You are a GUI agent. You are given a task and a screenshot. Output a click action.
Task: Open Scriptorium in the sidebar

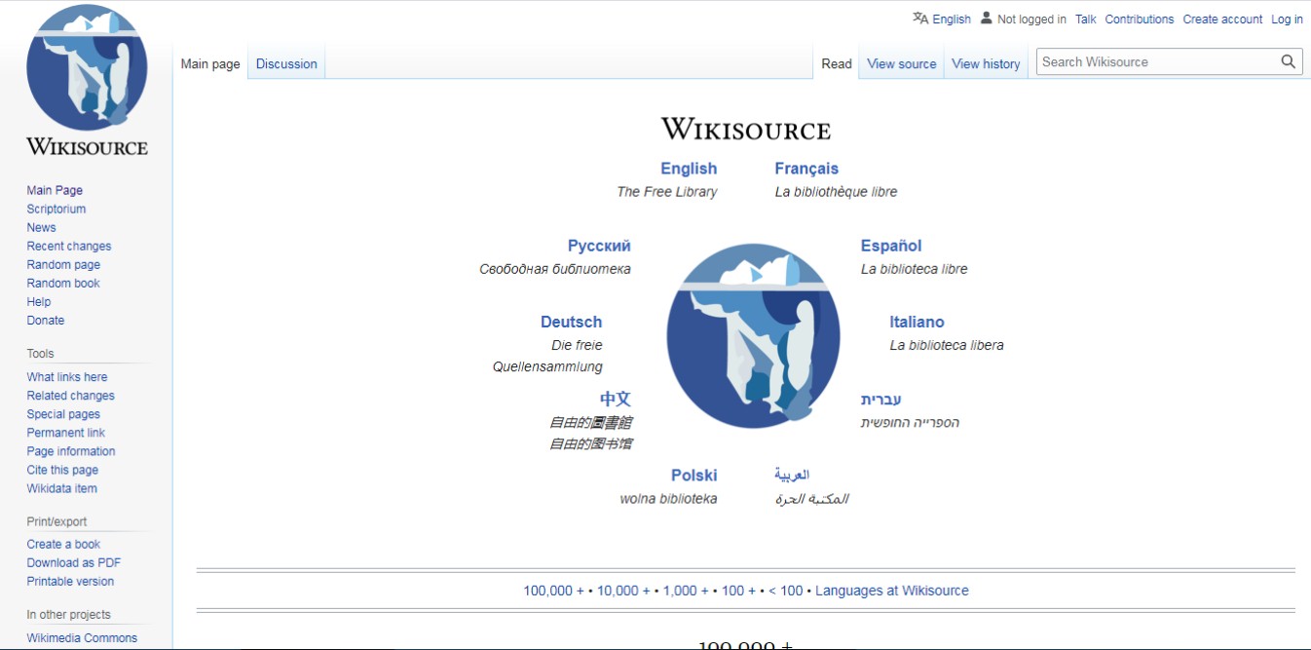coord(56,210)
